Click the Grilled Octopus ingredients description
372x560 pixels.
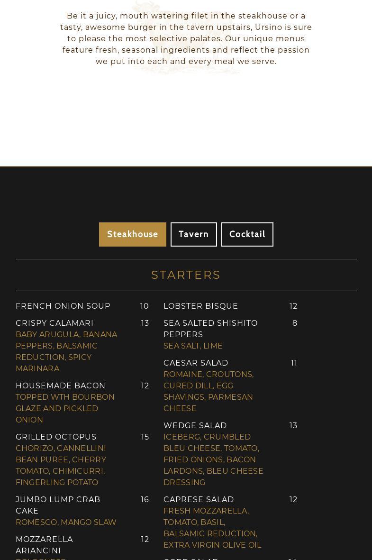click(61, 465)
